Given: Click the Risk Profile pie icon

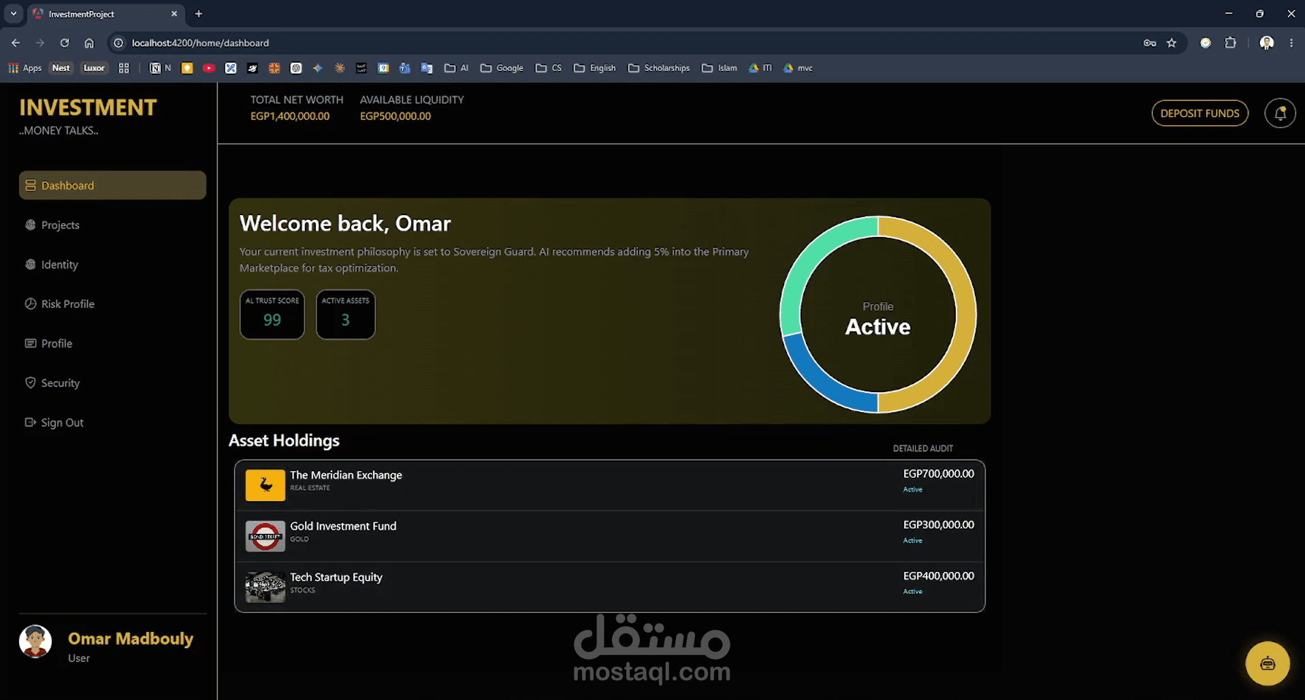Looking at the screenshot, I should coord(31,304).
